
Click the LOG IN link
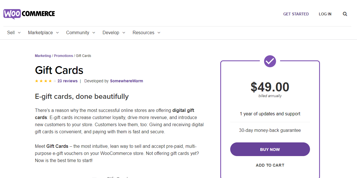point(325,14)
